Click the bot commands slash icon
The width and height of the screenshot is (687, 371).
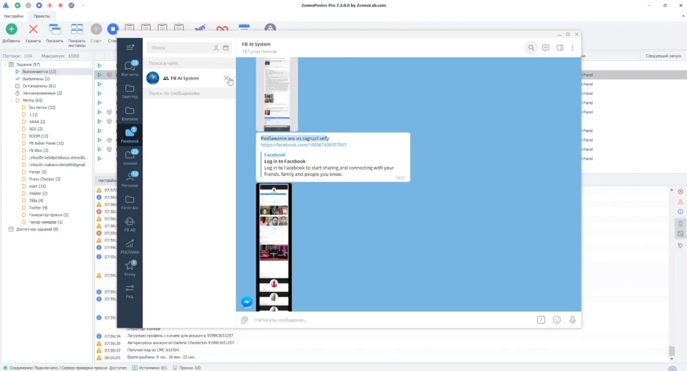pyautogui.click(x=541, y=320)
